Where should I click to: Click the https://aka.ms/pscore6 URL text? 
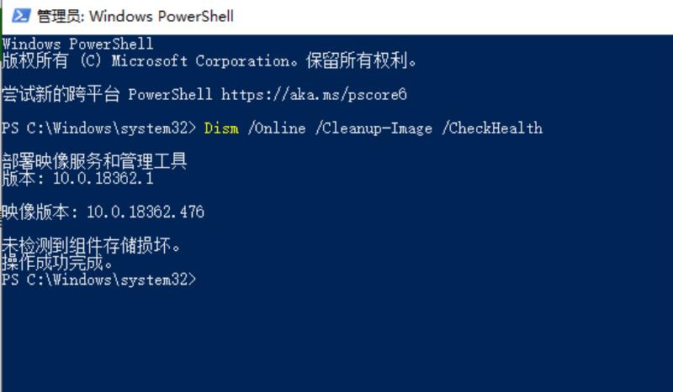point(314,94)
